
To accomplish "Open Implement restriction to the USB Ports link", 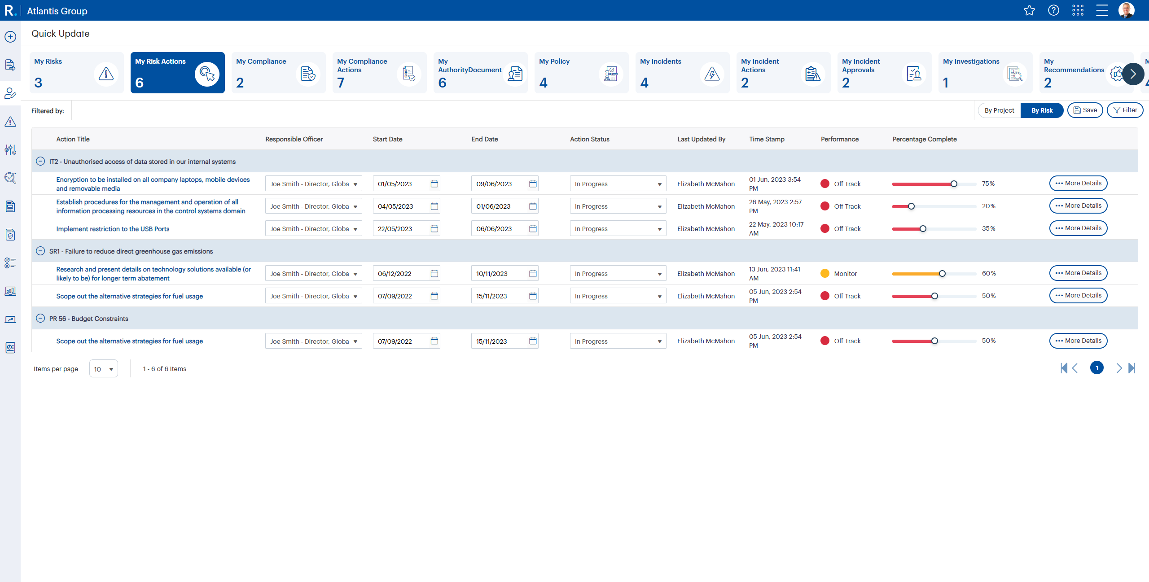I will pyautogui.click(x=113, y=229).
